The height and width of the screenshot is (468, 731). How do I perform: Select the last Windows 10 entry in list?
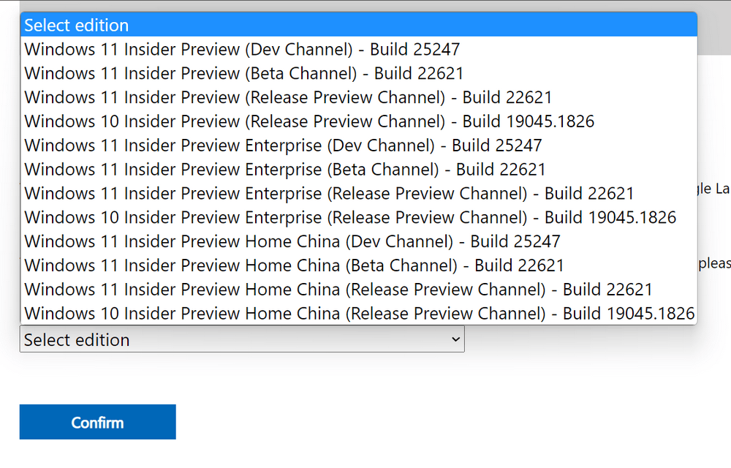[x=359, y=314]
